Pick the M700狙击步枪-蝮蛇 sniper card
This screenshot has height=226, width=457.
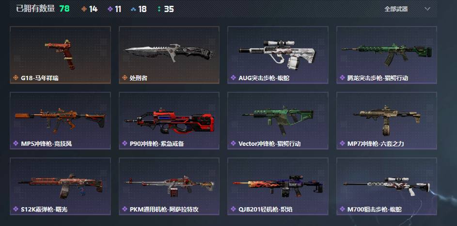click(387, 186)
